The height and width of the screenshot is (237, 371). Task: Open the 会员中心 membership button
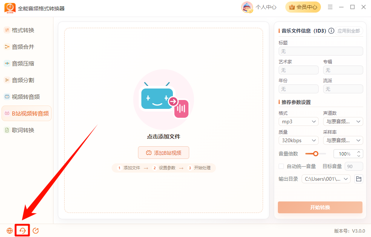(x=303, y=7)
